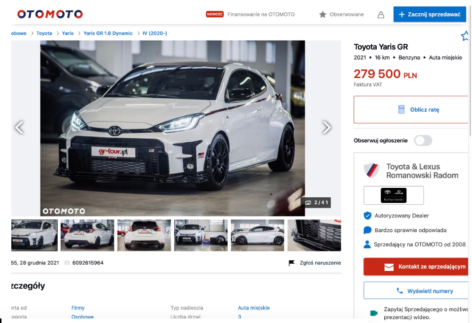Viewport: 472px width, 323px height.
Task: Click Autoryzowany Dealer checkmark icon
Action: (367, 216)
